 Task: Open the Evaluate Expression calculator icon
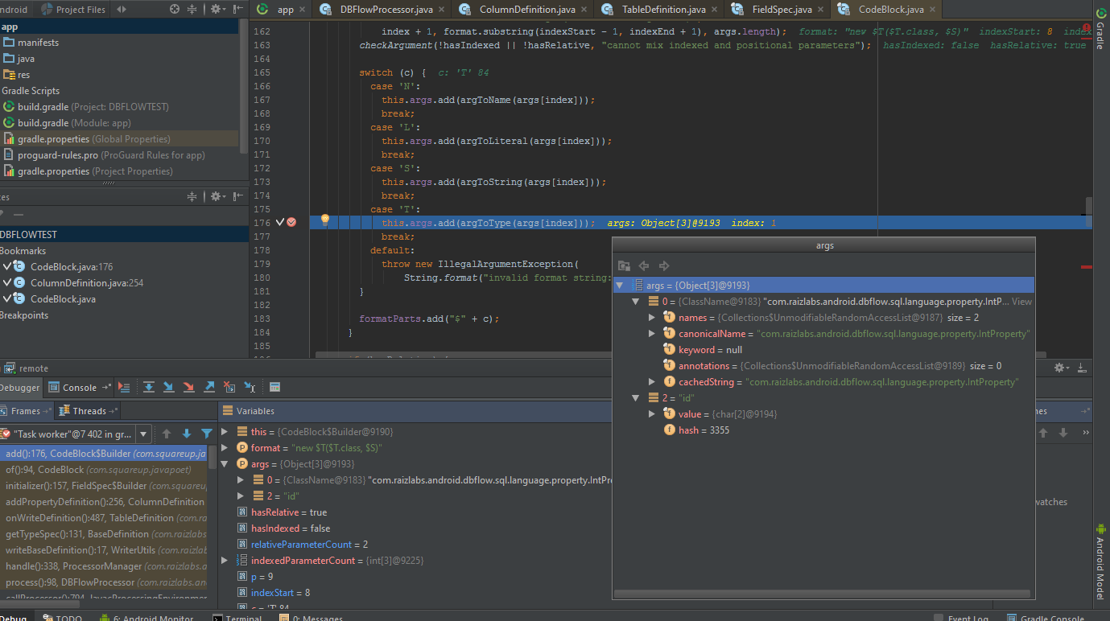coord(274,387)
